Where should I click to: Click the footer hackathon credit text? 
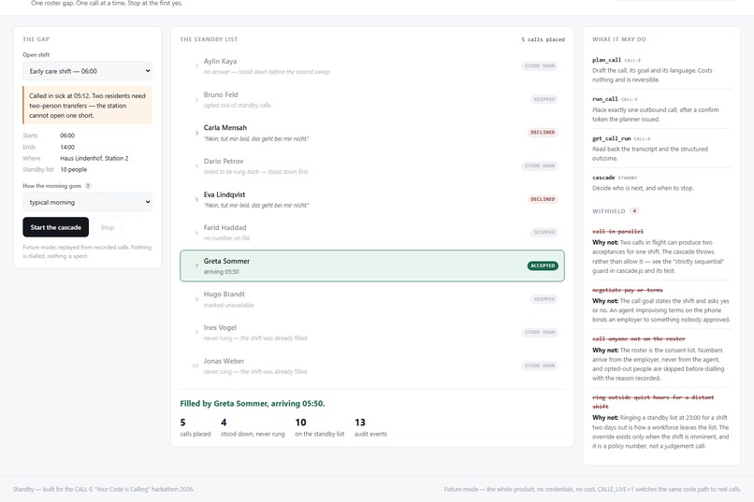point(104,489)
